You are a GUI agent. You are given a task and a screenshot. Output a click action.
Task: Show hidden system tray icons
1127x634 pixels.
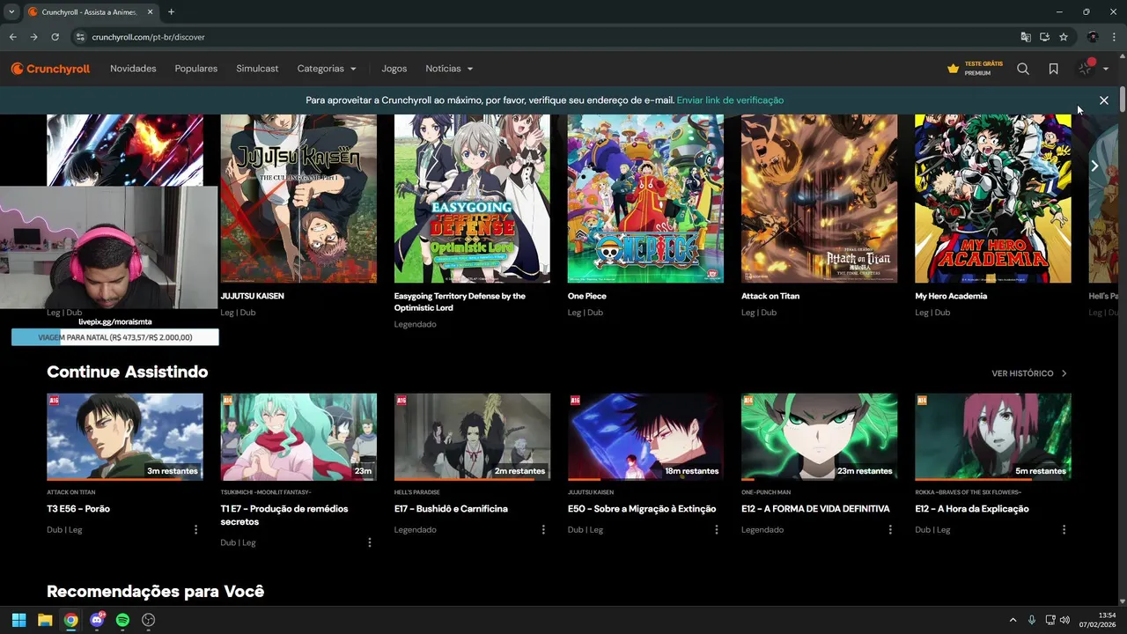1013,620
